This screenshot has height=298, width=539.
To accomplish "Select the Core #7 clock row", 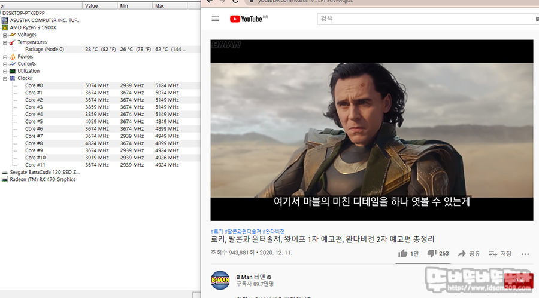I will 100,136.
